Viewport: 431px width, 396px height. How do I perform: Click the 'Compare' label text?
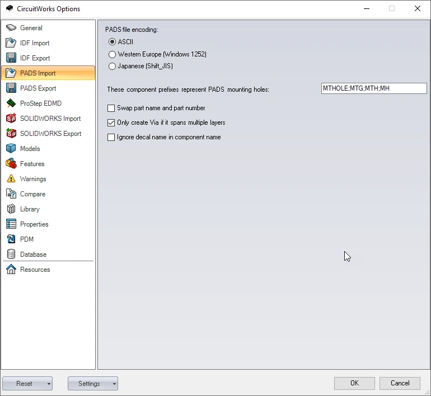32,194
